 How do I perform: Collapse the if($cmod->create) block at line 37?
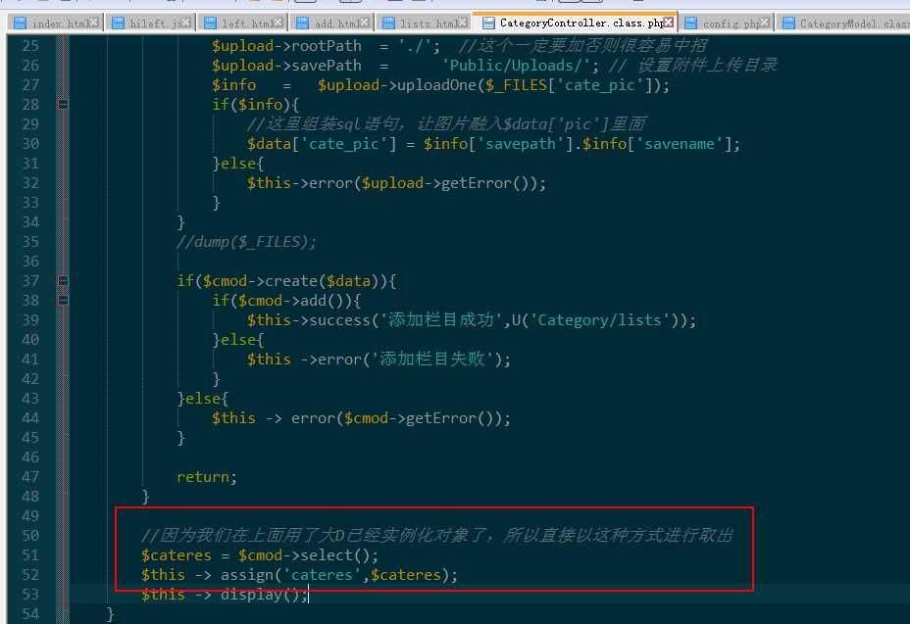click(x=63, y=281)
